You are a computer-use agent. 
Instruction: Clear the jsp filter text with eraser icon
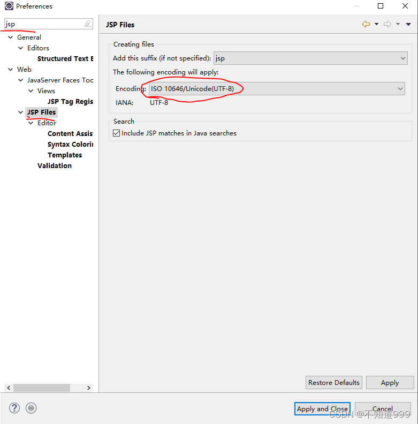(88, 24)
